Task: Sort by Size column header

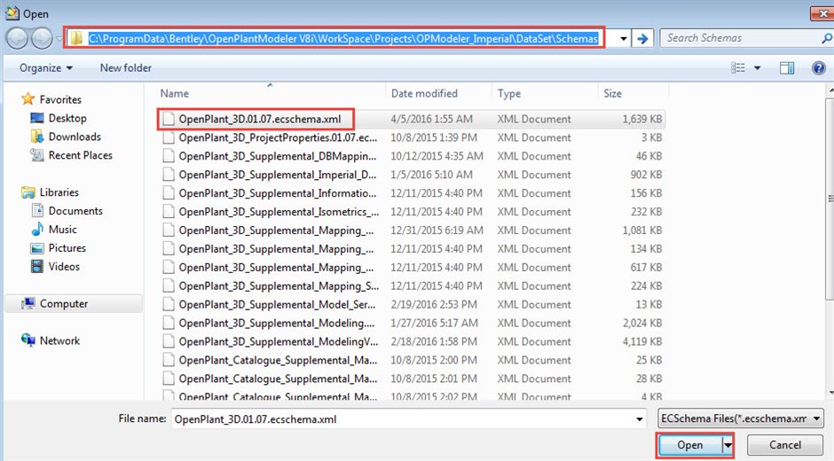Action: (612, 94)
